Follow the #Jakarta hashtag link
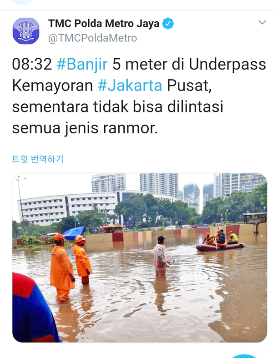Image resolution: width=273 pixels, height=358 pixels. 130,86
